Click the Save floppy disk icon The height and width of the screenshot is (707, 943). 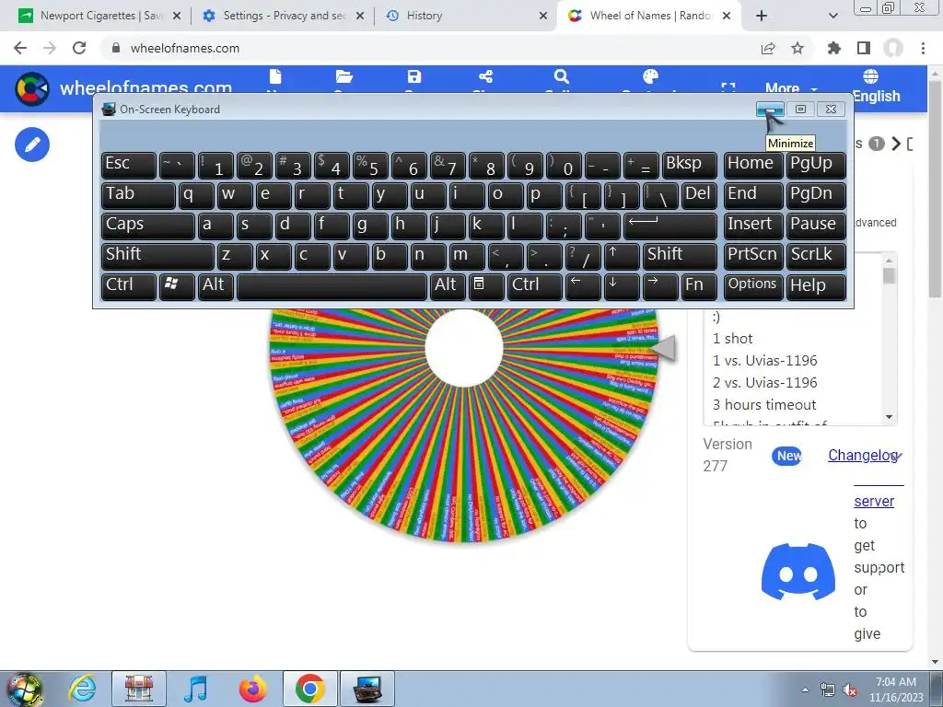[x=414, y=76]
